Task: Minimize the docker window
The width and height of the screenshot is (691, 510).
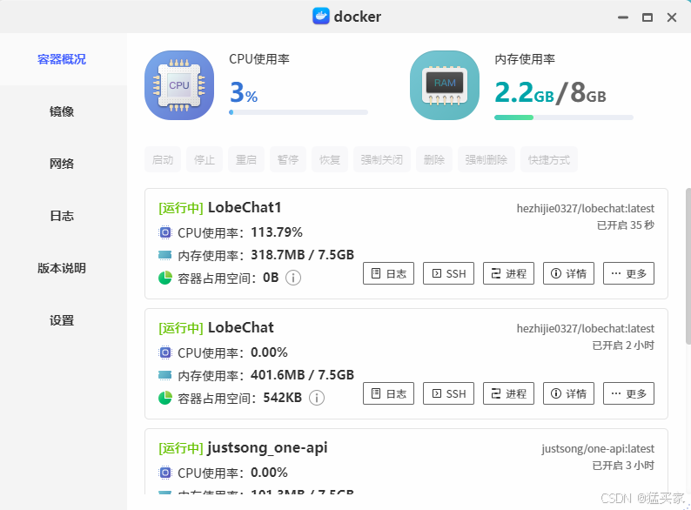Action: tap(623, 17)
